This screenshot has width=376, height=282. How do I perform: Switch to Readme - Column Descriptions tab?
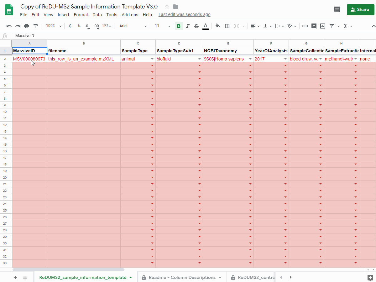182,277
